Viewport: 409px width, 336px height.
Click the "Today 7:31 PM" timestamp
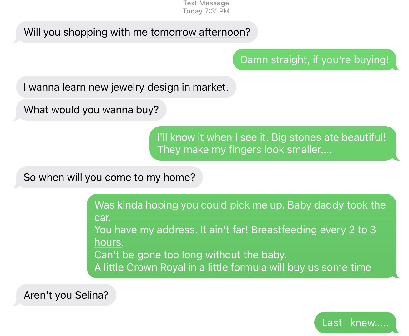coord(206,11)
